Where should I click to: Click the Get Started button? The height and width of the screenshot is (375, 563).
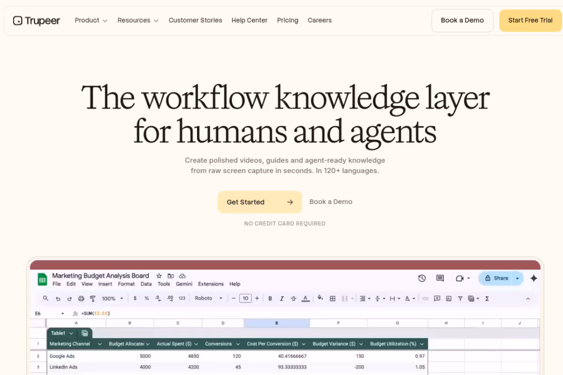click(x=259, y=202)
